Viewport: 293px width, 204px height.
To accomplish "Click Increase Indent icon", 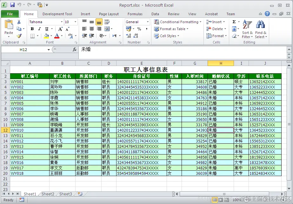I will click(x=91, y=36).
